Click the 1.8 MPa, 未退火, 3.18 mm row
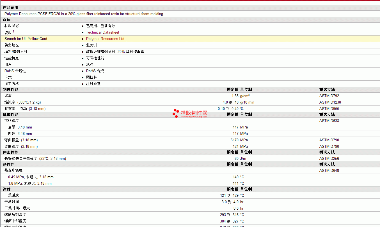Image resolution: width=380 pixels, height=227 pixels. [30, 183]
